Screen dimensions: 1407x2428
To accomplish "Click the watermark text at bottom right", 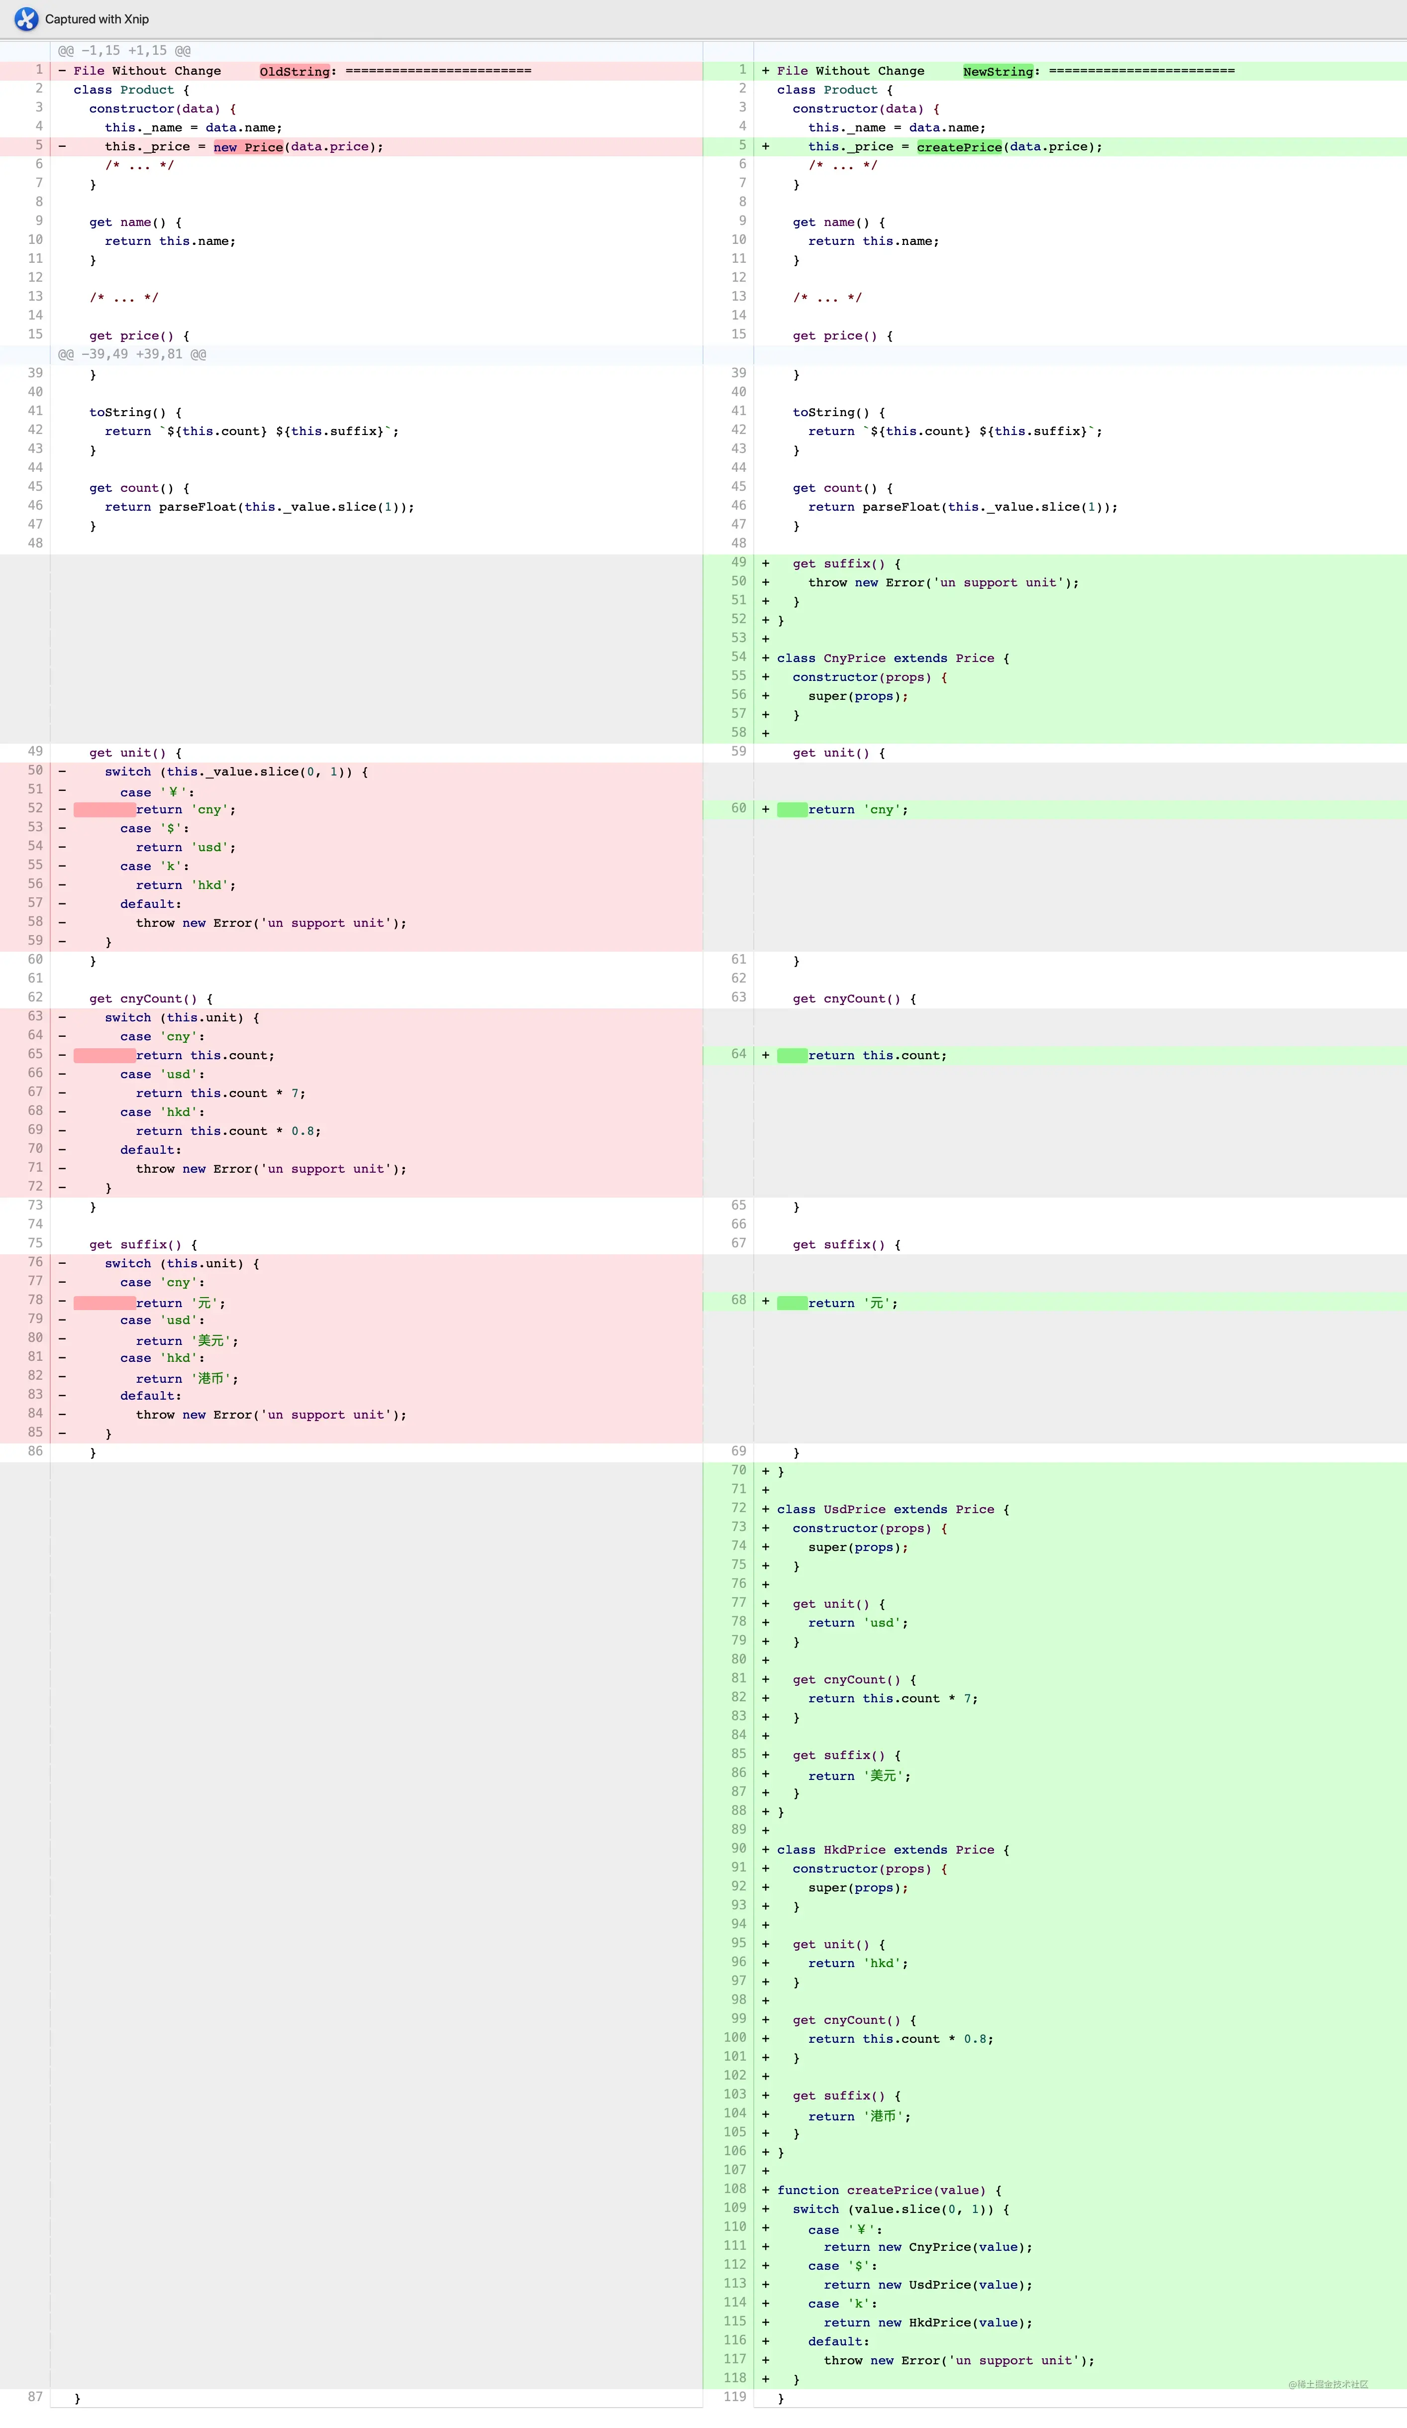I will [x=1328, y=2384].
